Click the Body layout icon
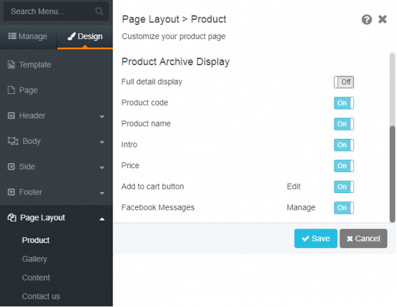 [13, 141]
